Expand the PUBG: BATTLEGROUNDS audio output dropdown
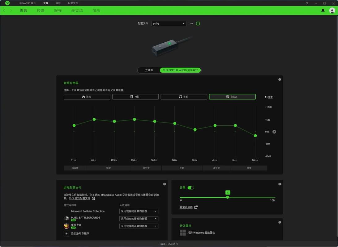Image resolution: width=338 pixels, height=247 pixels. click(x=139, y=219)
